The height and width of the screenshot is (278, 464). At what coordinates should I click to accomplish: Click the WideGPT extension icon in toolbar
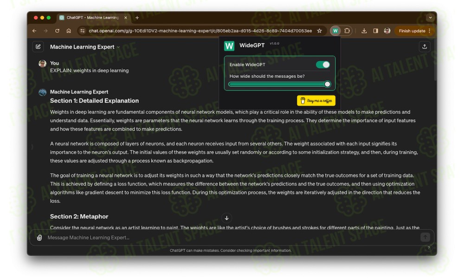pyautogui.click(x=335, y=31)
